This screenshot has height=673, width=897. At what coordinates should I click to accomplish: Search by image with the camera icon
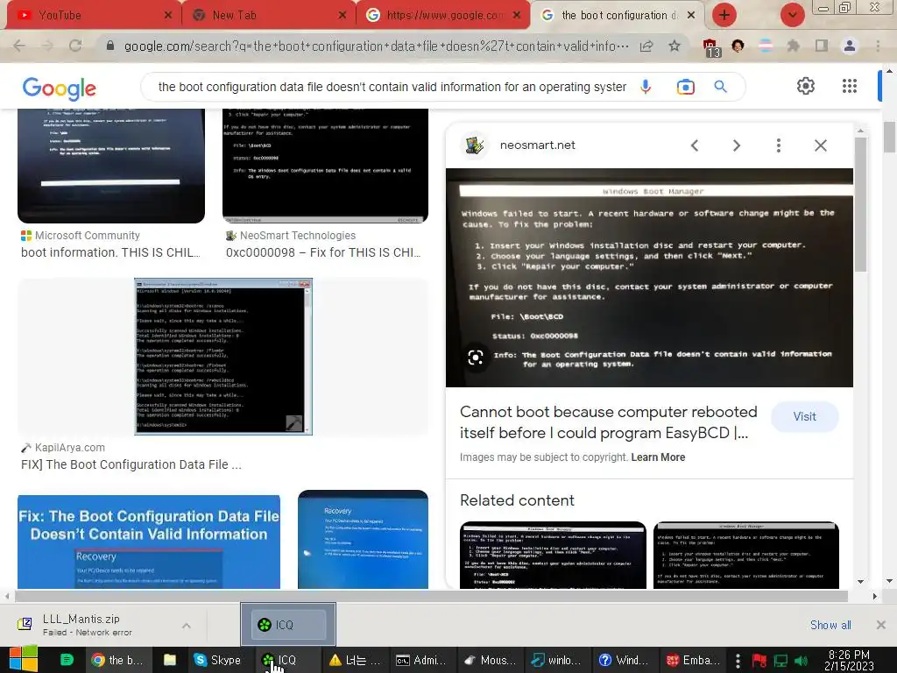(x=685, y=87)
